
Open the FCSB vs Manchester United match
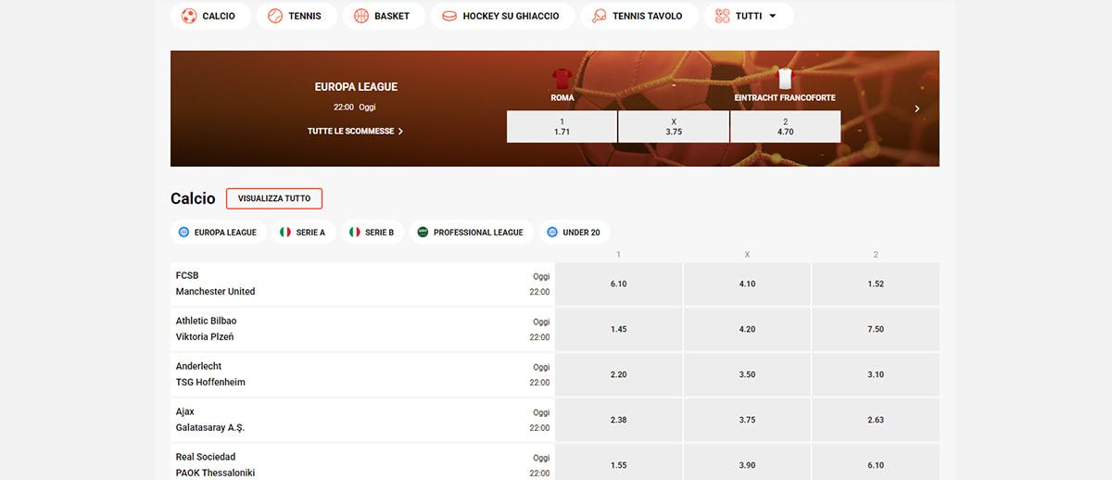click(x=362, y=284)
